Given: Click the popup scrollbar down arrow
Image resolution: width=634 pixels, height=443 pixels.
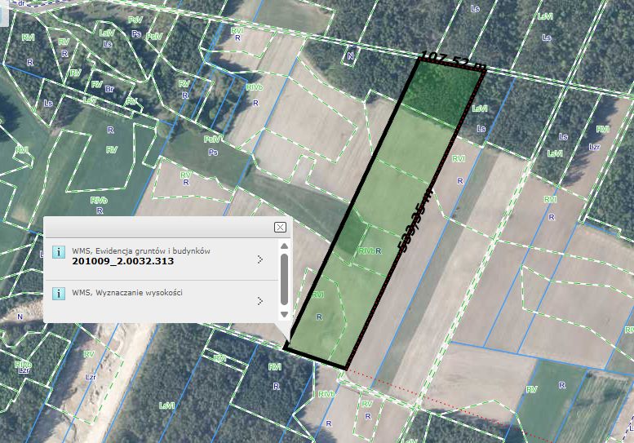Looking at the screenshot, I should coord(284,314).
